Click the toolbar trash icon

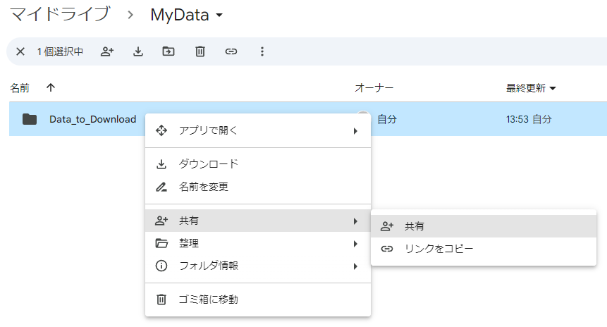[200, 51]
